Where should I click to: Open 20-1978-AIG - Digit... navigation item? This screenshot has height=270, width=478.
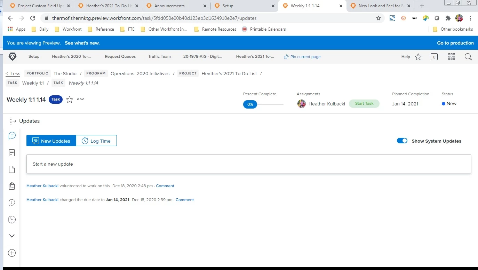click(x=202, y=56)
